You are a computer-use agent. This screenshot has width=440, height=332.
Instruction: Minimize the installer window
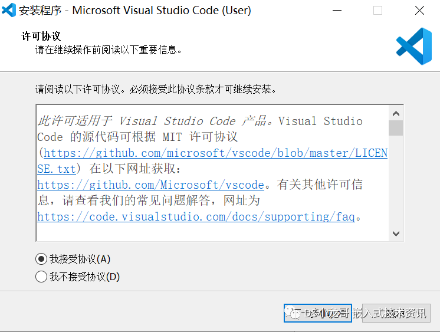tap(337, 11)
